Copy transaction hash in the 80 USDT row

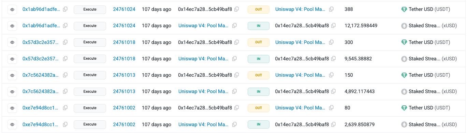(65, 108)
